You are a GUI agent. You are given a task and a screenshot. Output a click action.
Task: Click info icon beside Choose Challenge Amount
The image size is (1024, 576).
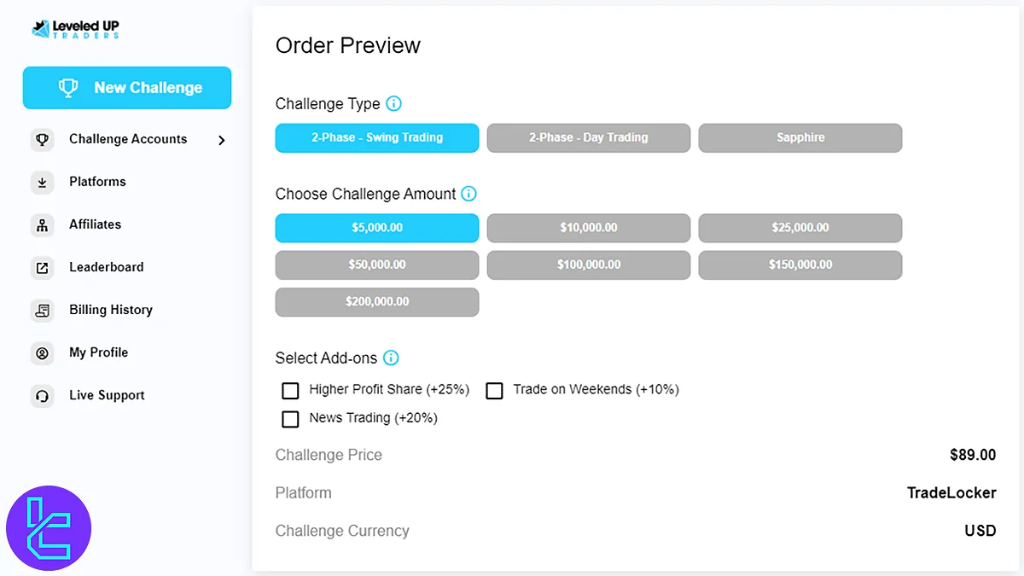[468, 194]
